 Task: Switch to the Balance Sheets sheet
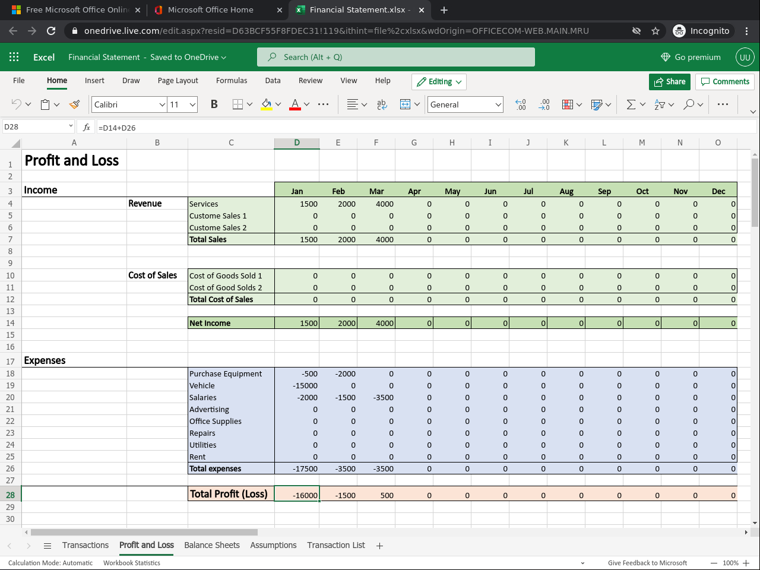212,545
